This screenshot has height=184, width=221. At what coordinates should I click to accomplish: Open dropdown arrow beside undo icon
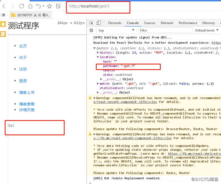(x=43, y=6)
